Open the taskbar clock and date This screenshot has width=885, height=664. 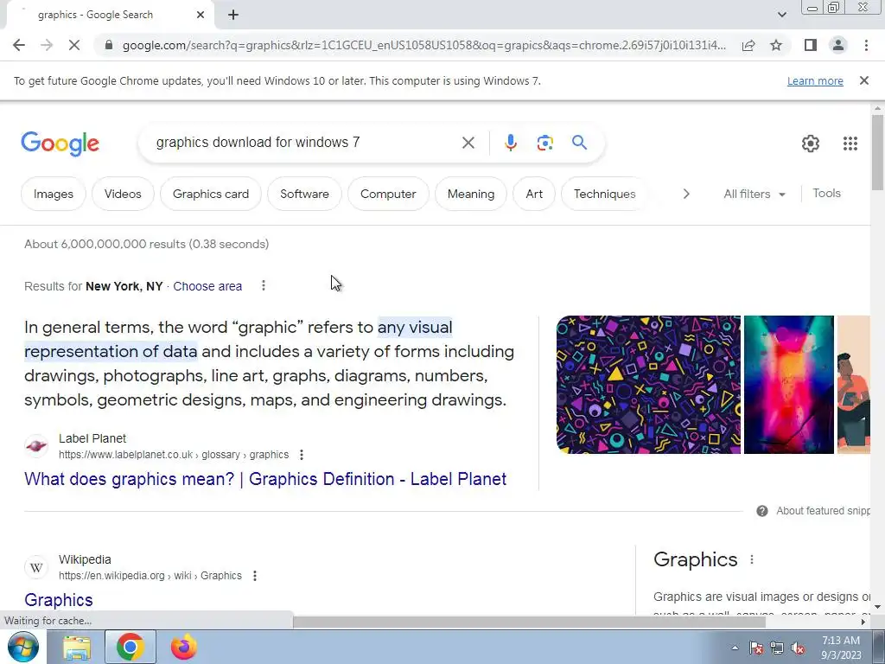841,648
